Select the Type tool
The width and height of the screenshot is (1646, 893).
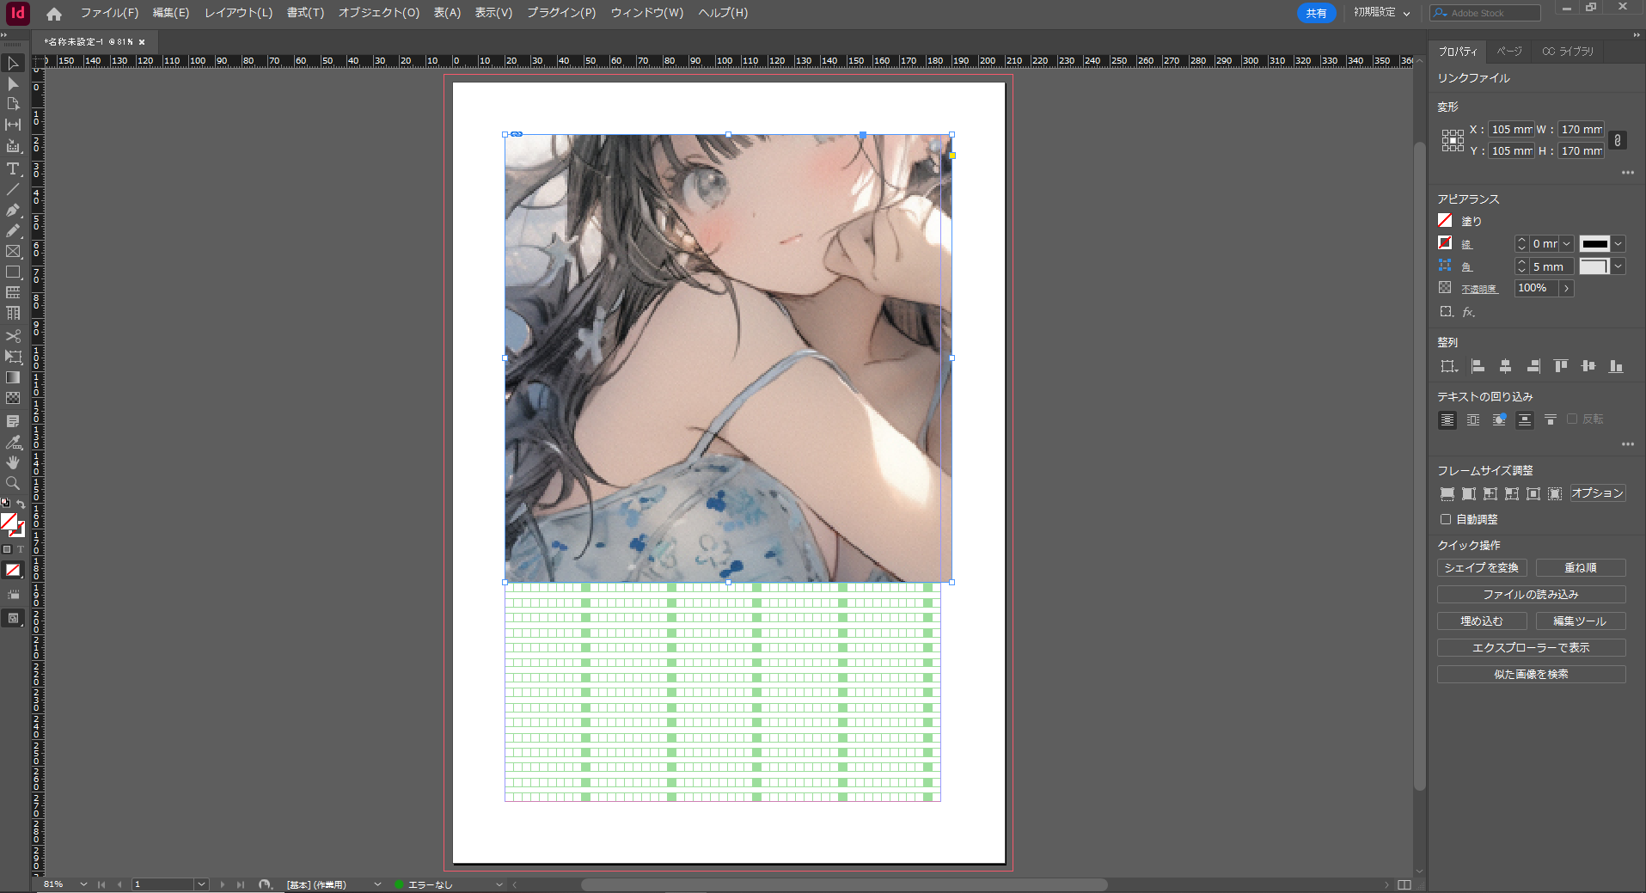pyautogui.click(x=13, y=168)
